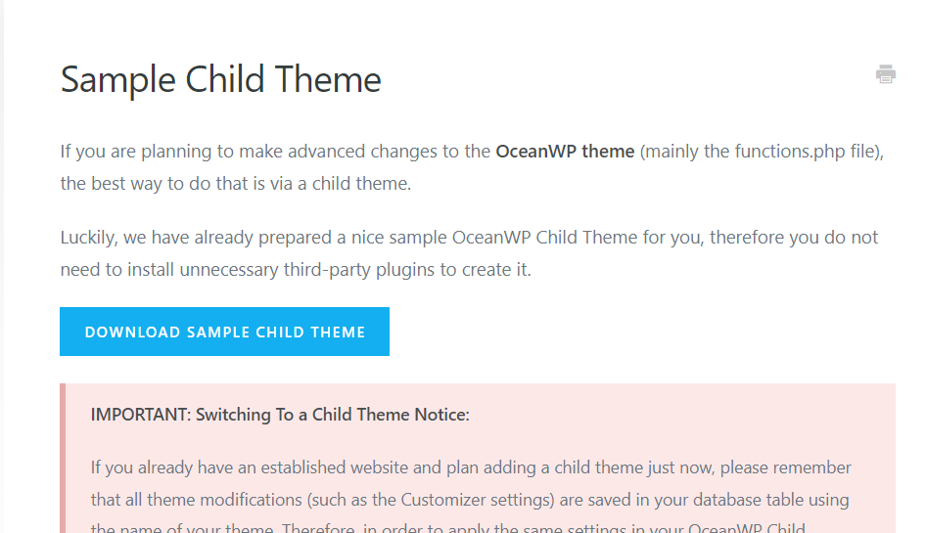Image resolution: width=926 pixels, height=533 pixels.
Task: Click the gray strip at left page edge
Action: (2, 266)
